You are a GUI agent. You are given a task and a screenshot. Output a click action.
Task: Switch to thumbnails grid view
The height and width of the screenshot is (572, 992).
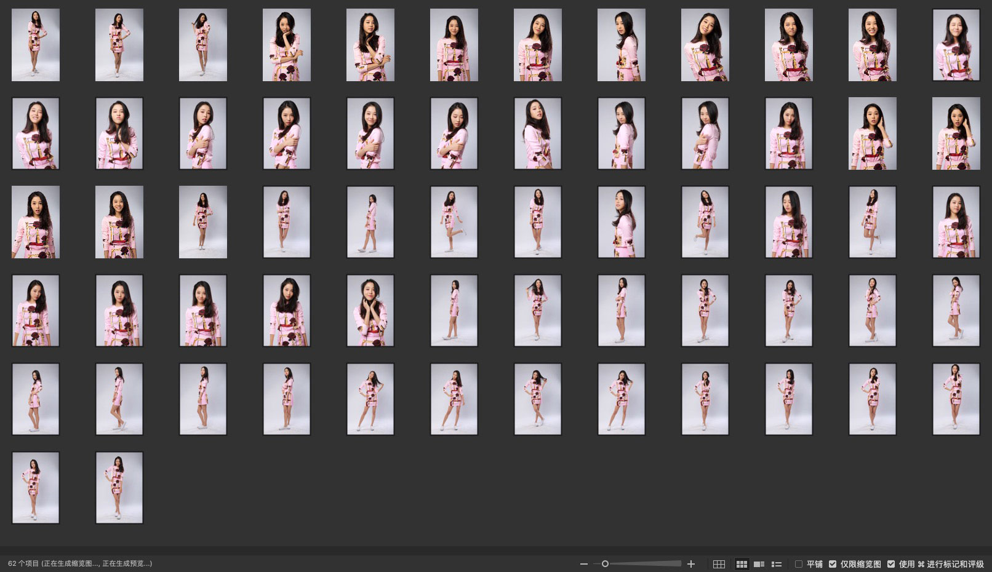(742, 564)
